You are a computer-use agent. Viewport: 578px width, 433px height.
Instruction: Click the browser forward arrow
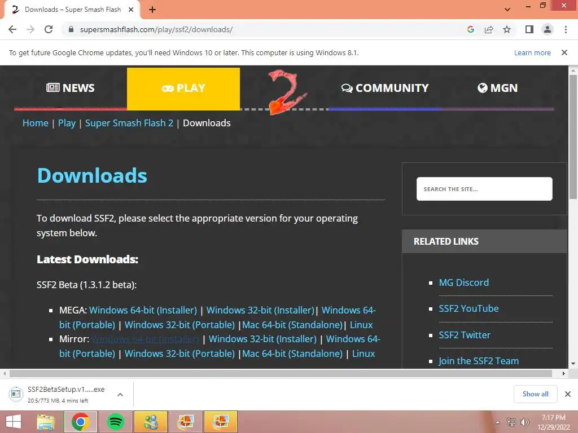[30, 29]
